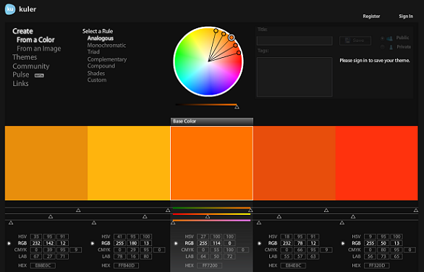Click the HEX field showing FFB40D

pyautogui.click(x=127, y=265)
